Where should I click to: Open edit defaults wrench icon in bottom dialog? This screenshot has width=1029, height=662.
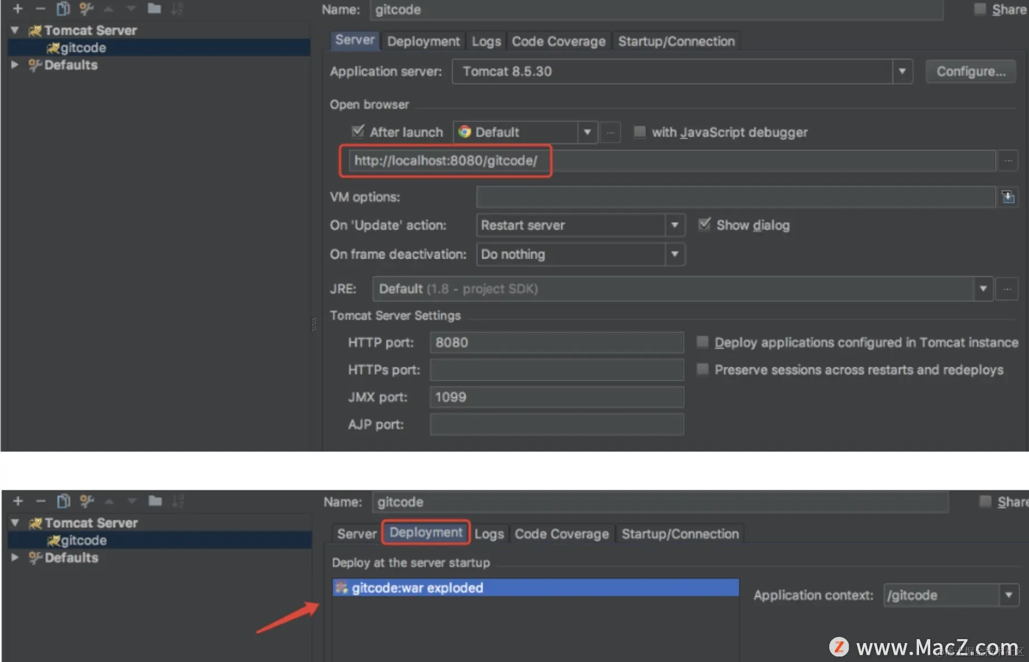click(86, 501)
